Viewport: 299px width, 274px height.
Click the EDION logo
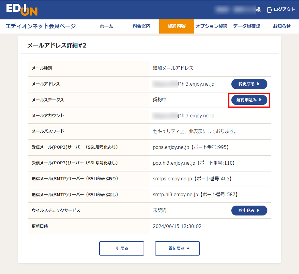click(x=22, y=10)
